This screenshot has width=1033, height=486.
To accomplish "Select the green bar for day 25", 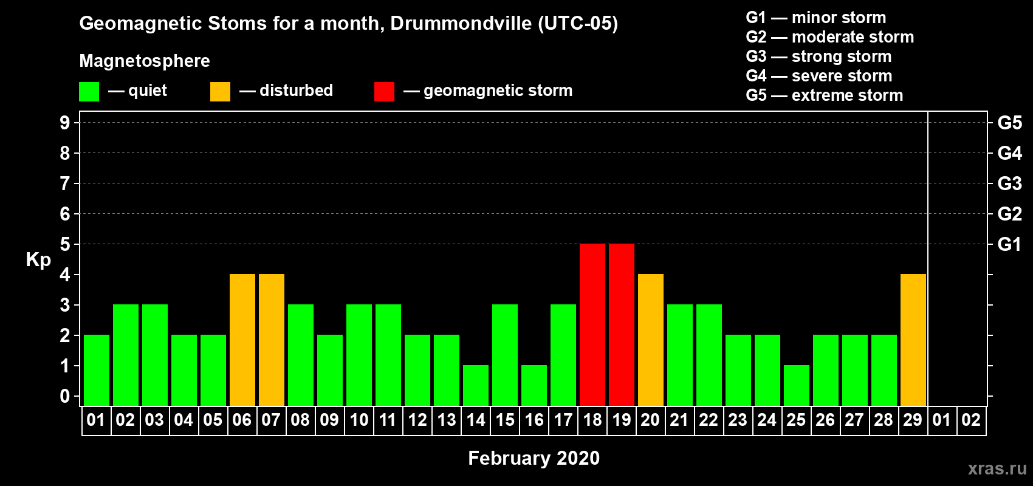I will [x=797, y=385].
